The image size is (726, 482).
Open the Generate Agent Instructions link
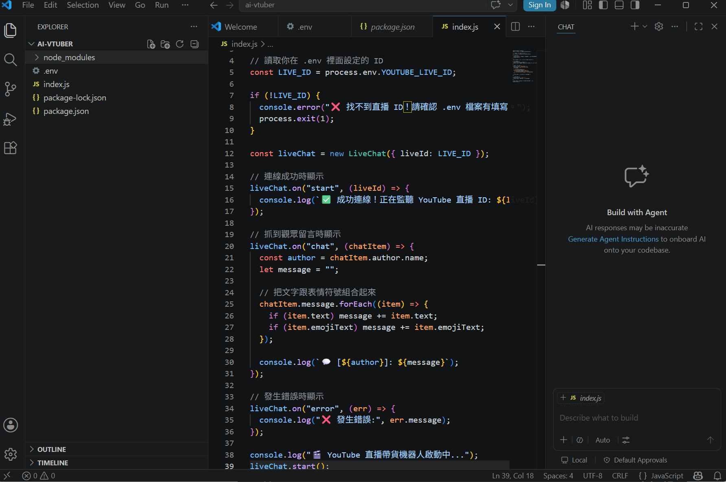click(x=613, y=239)
